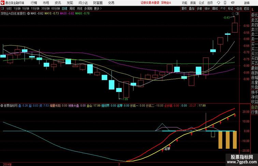Switch to 5分钟 period
This screenshot has height=166, width=258.
[26, 9]
